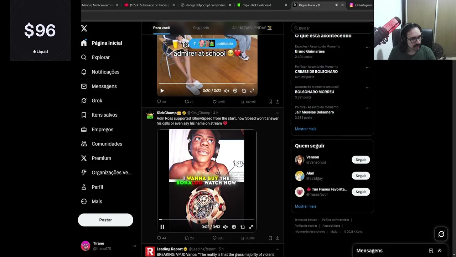Open Itens salvos in the sidebar
Image resolution: width=456 pixels, height=257 pixels.
point(99,115)
